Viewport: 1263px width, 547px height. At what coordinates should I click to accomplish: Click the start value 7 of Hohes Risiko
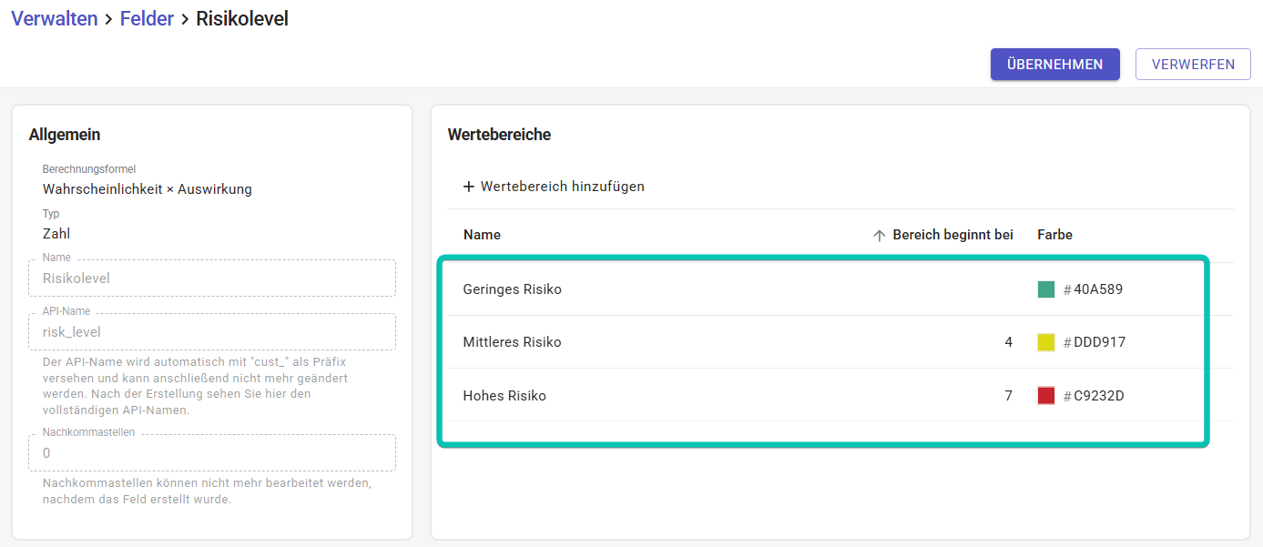[1008, 396]
